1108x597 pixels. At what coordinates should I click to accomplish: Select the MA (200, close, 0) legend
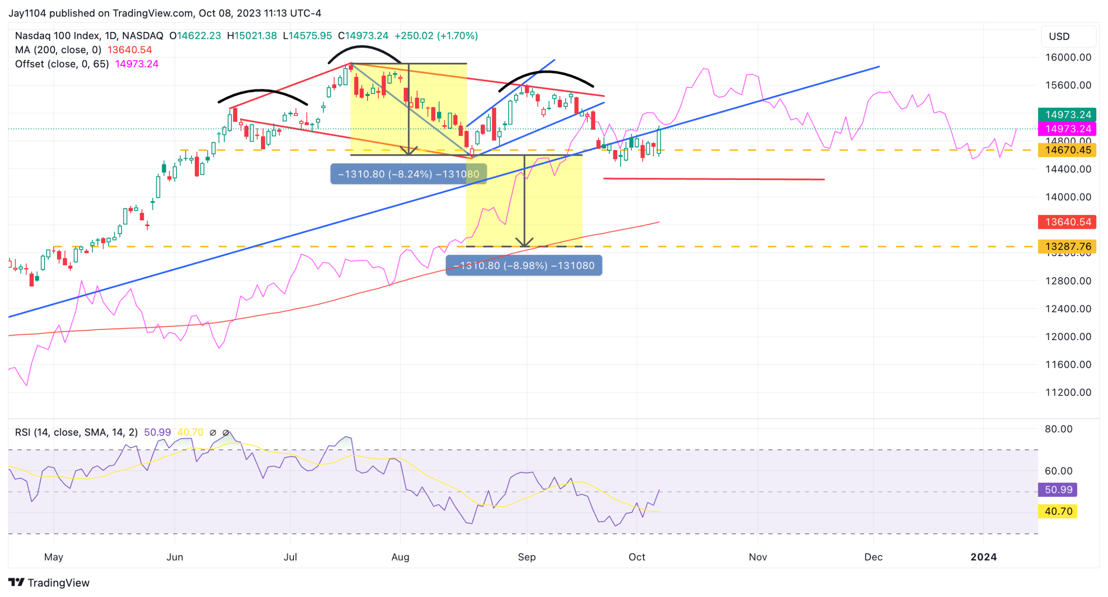pos(58,50)
